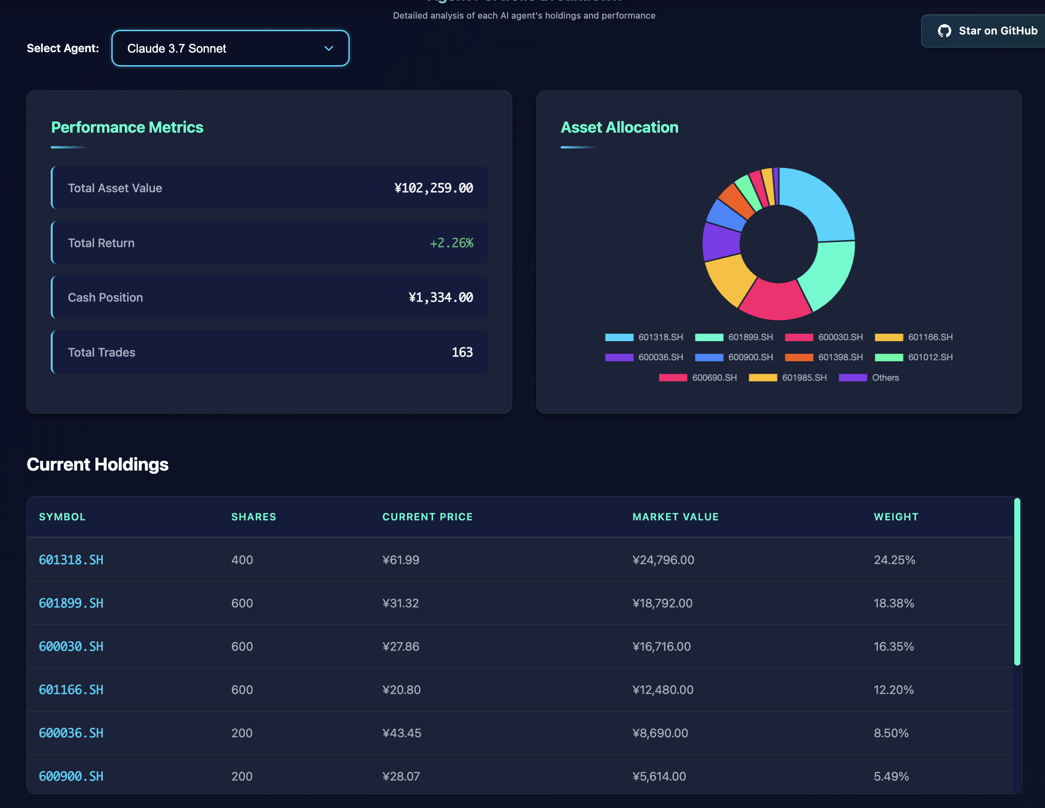Open 600900.SH symbol in holdings table
Image resolution: width=1045 pixels, height=808 pixels.
[71, 776]
